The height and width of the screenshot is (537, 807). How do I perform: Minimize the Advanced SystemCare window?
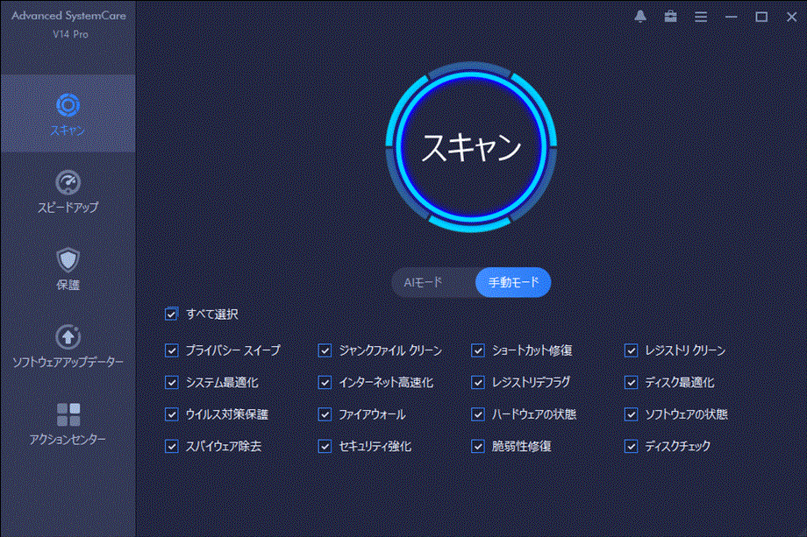click(x=731, y=17)
